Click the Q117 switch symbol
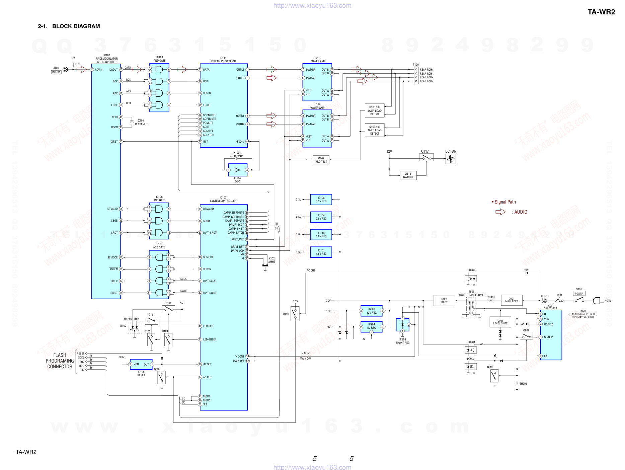Screen dimensions: 625x470 (426, 157)
